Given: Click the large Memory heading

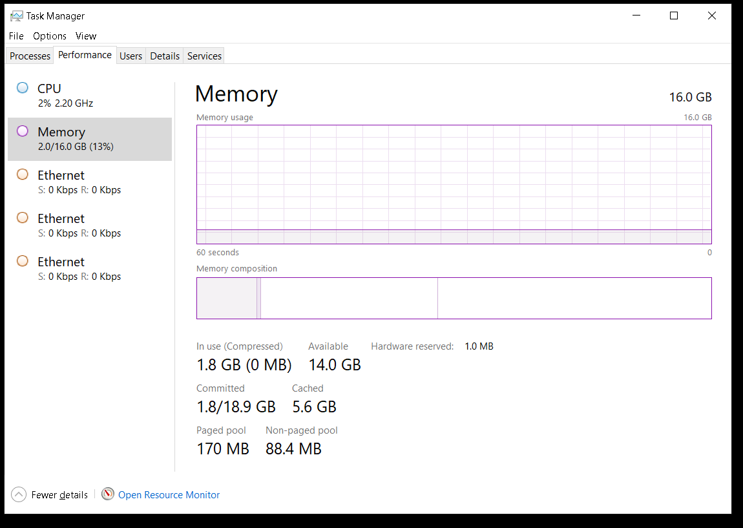Looking at the screenshot, I should point(236,94).
